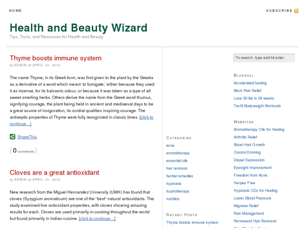The height and width of the screenshot is (228, 305).
Task: Visit Eyesight Improvement link
Action: [253, 168]
